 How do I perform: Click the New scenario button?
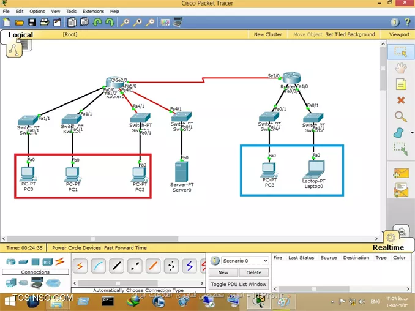tap(223, 272)
